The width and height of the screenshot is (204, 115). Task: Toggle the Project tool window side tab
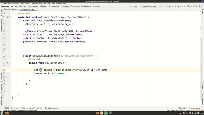click(1, 12)
